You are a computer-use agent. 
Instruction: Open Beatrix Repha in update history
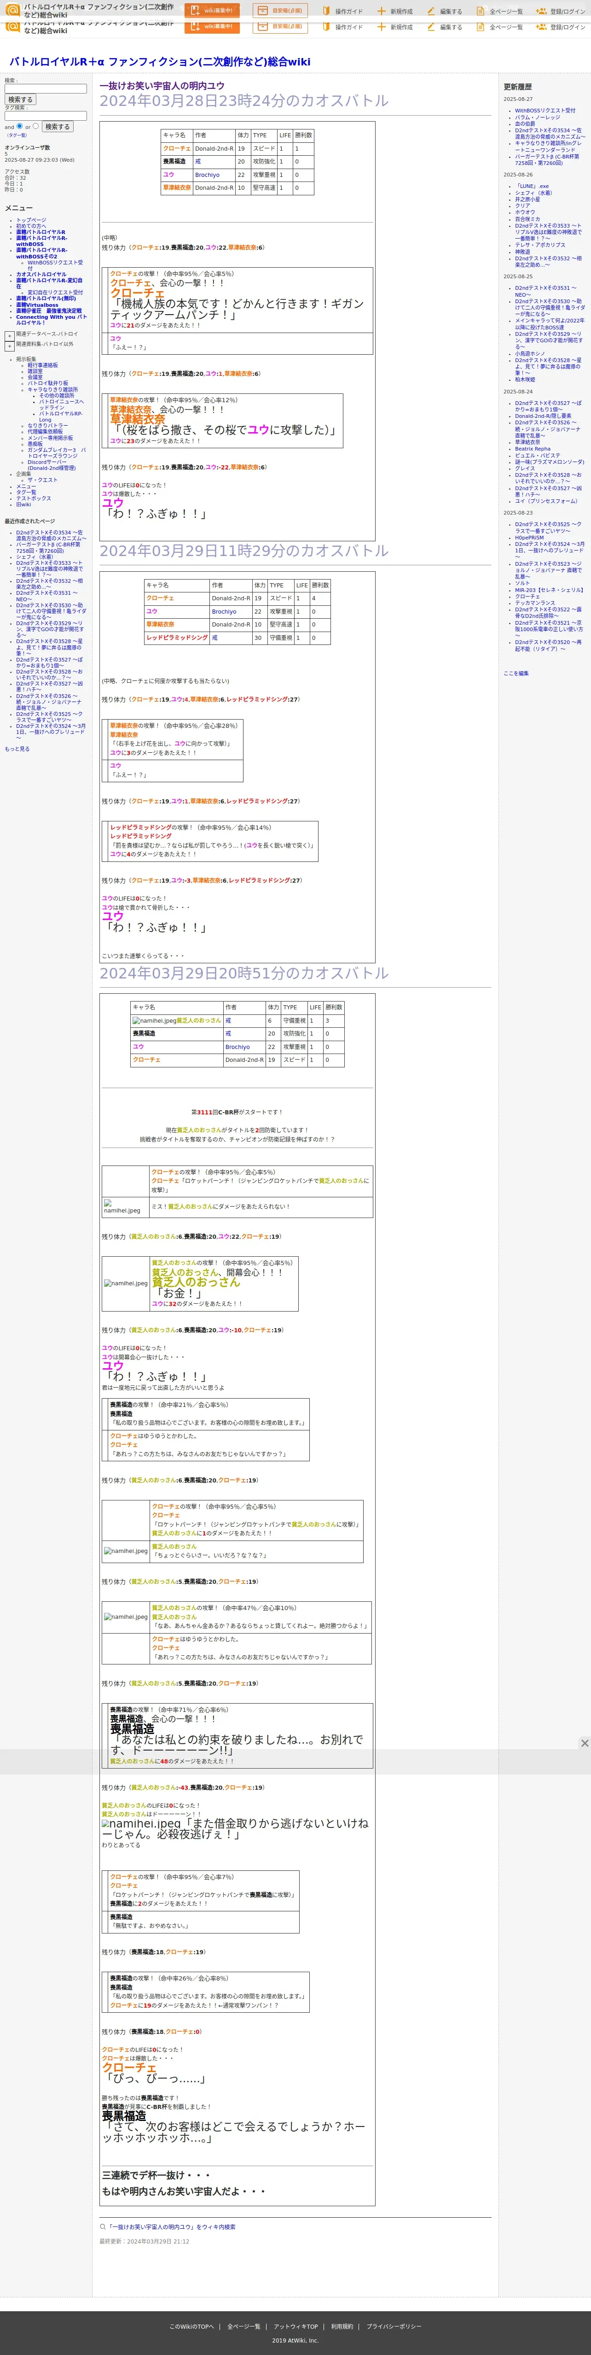pos(533,449)
